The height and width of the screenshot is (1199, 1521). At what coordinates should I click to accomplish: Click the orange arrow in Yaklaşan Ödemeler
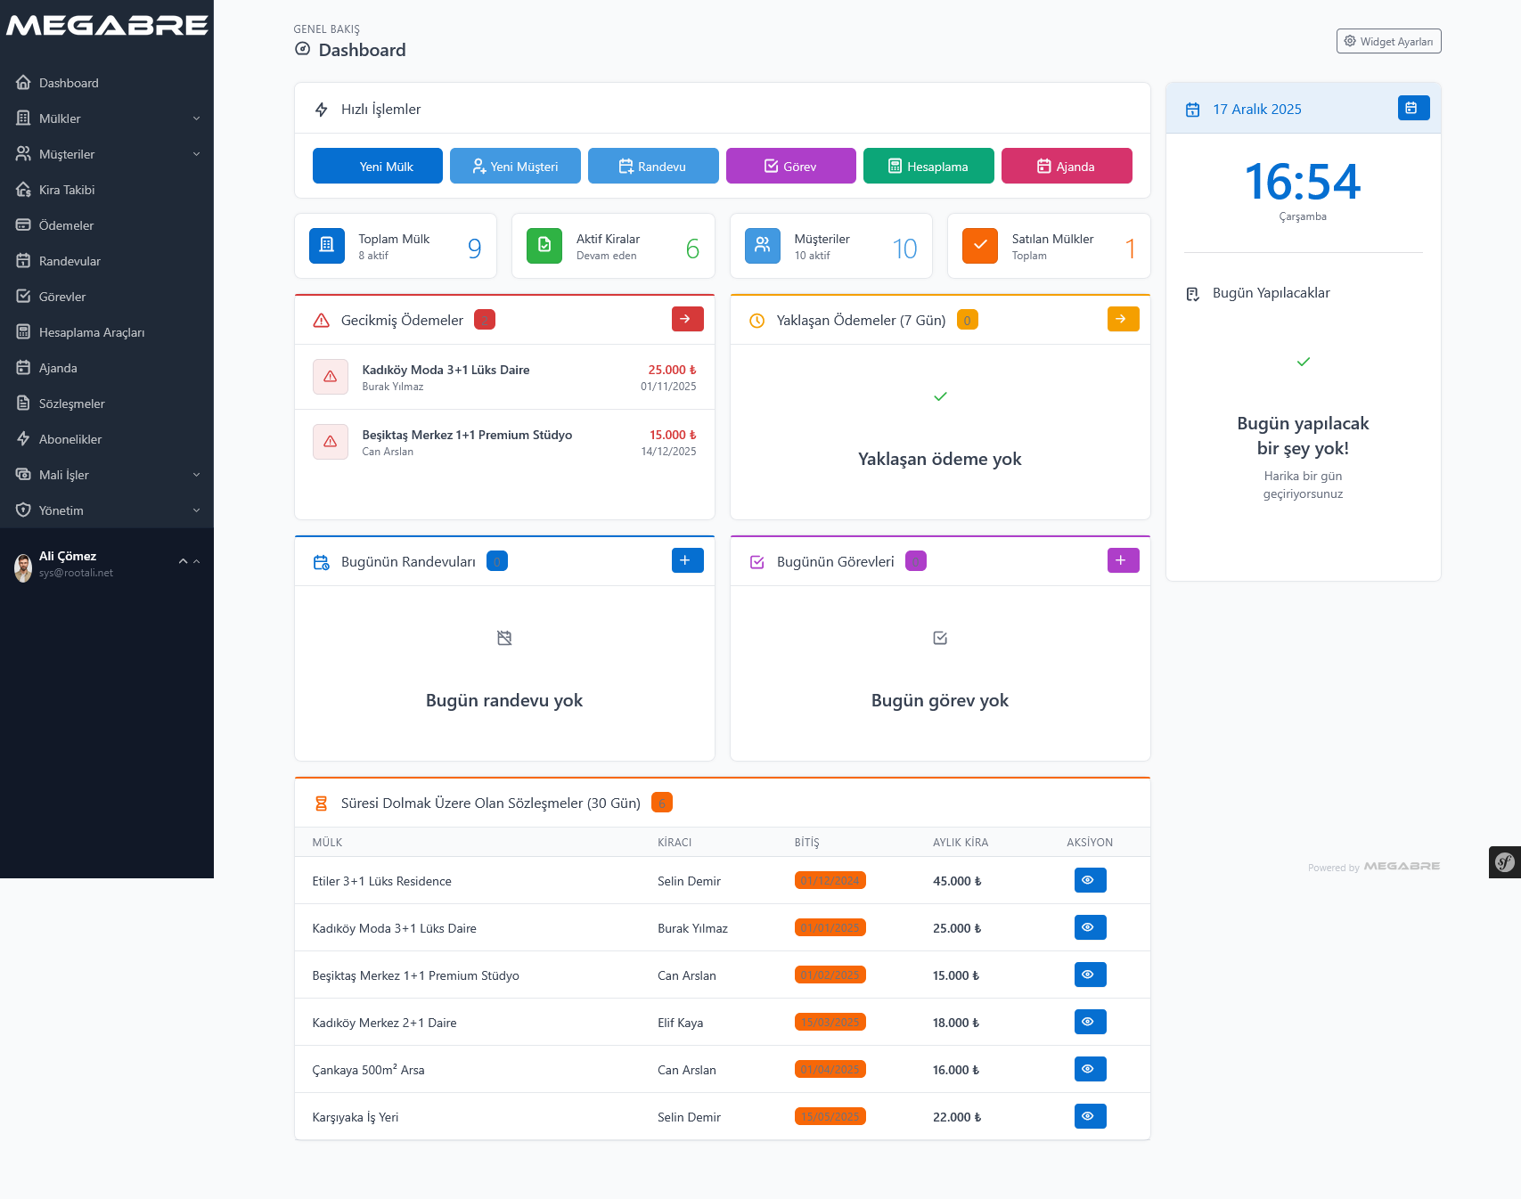point(1123,319)
